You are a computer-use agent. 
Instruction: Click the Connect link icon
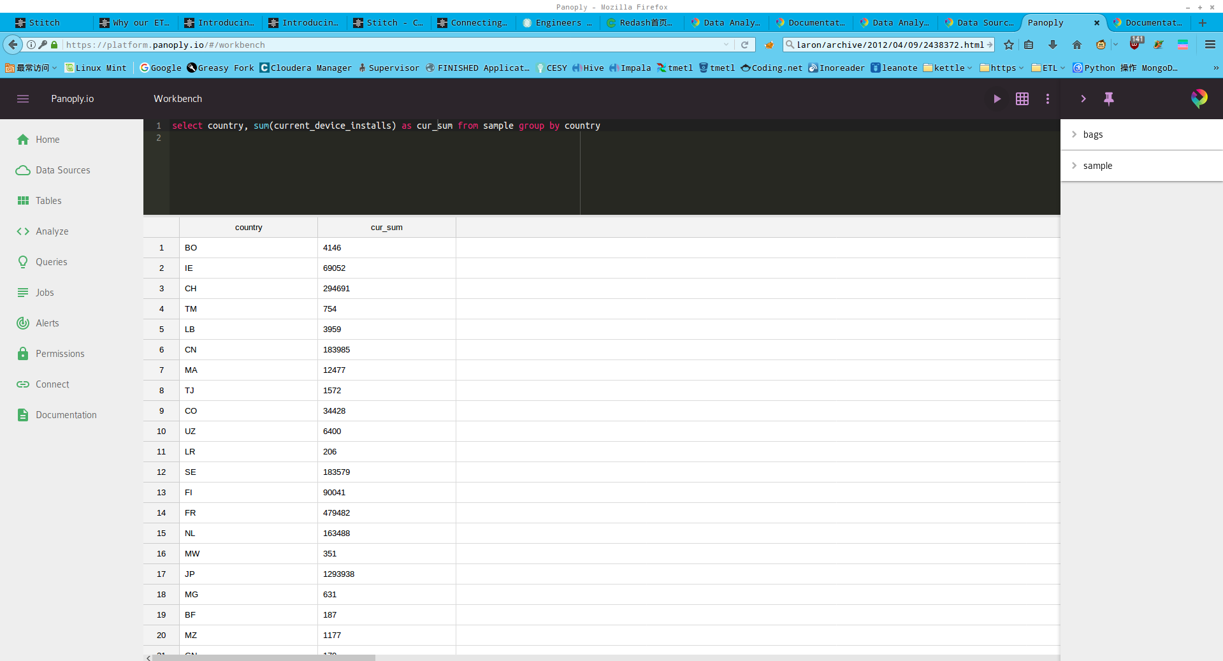(23, 384)
